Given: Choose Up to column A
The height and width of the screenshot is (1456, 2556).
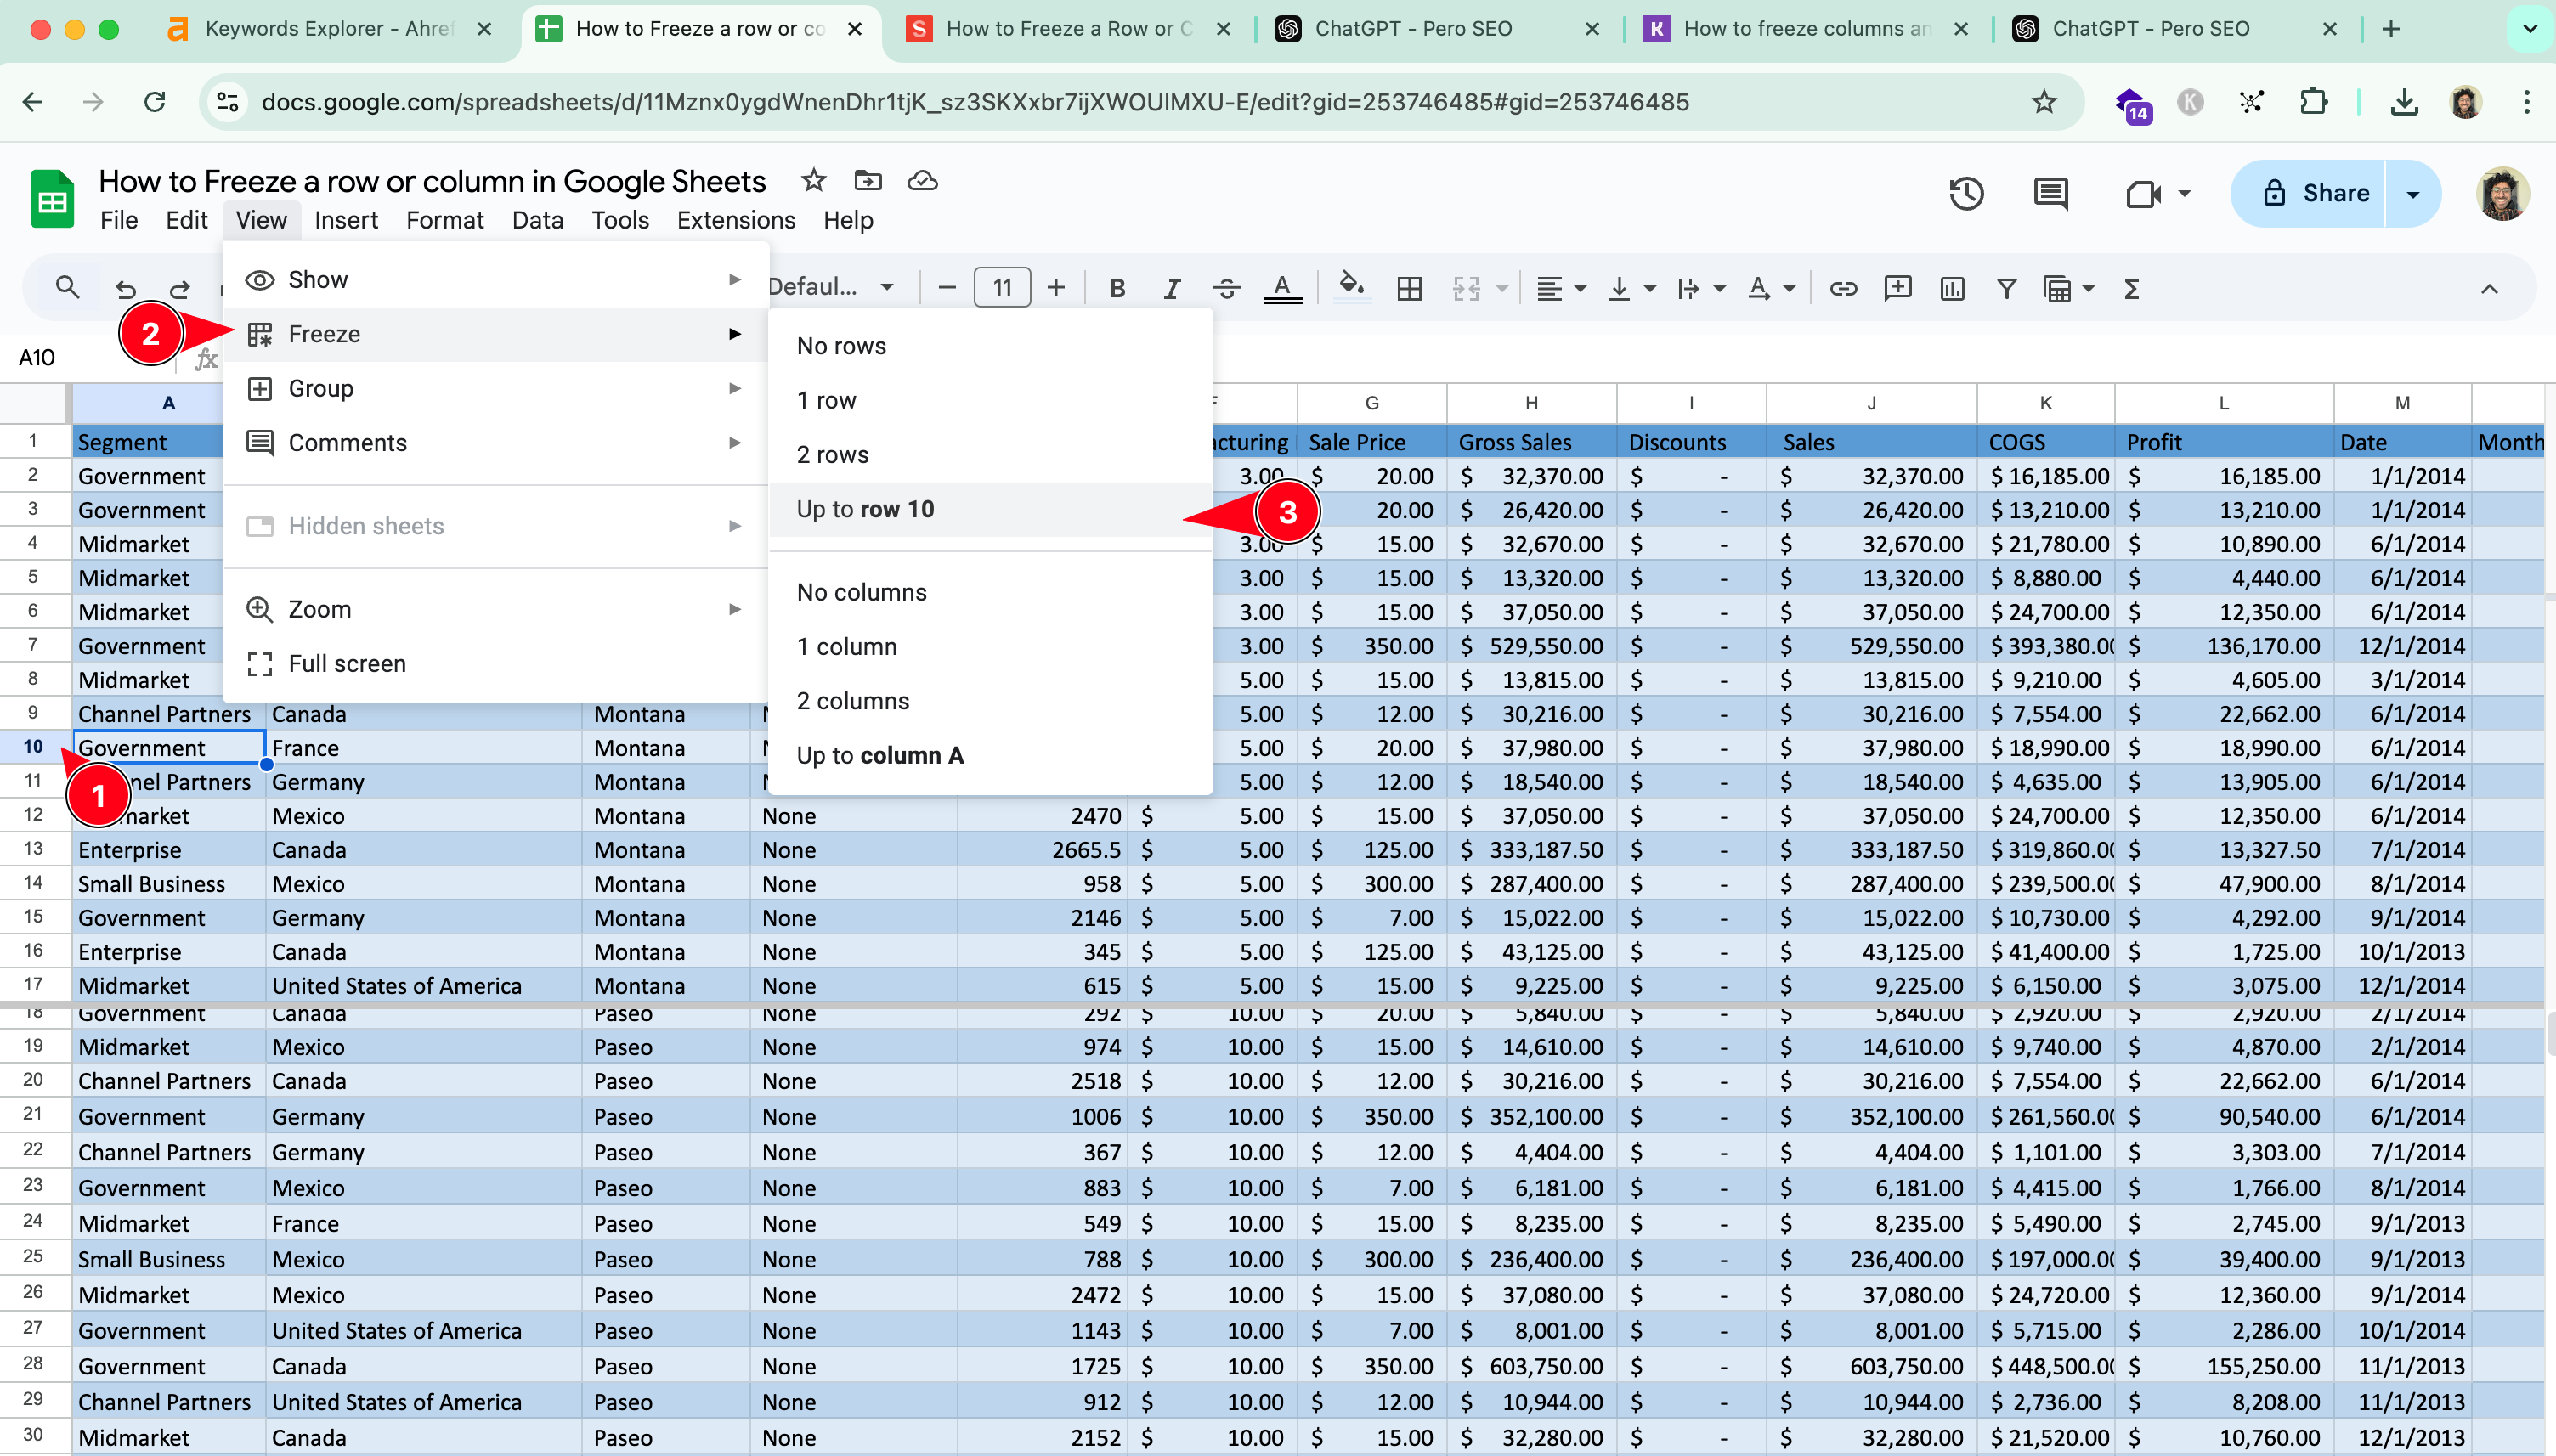Looking at the screenshot, I should 990,755.
